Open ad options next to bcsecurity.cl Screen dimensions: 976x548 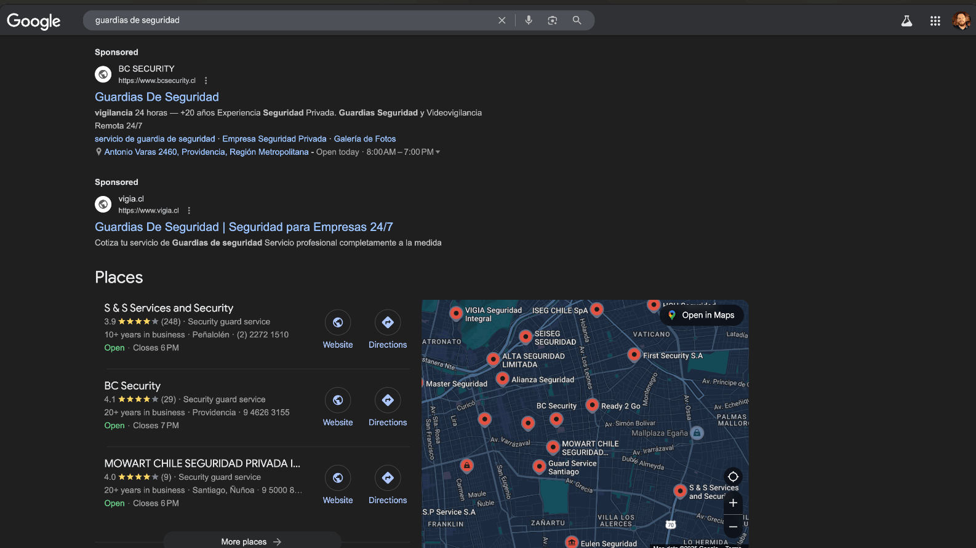tap(206, 80)
